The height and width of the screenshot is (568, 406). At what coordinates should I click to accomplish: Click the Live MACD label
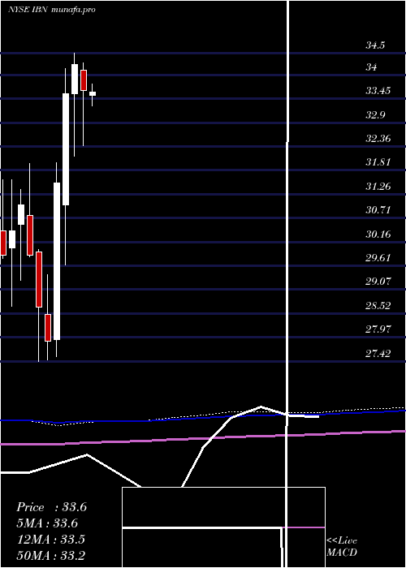pos(342,546)
